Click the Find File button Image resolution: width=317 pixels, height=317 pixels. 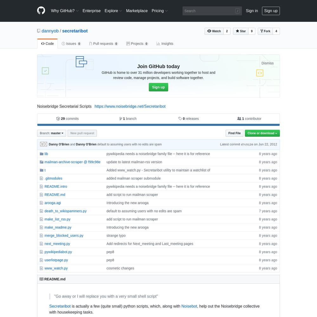[x=234, y=133]
